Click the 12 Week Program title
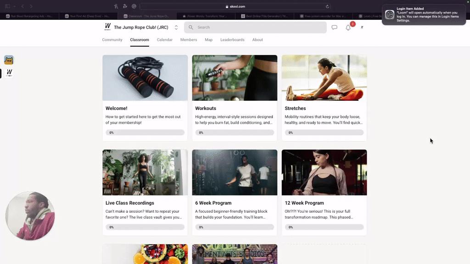The image size is (470, 264). (x=304, y=203)
